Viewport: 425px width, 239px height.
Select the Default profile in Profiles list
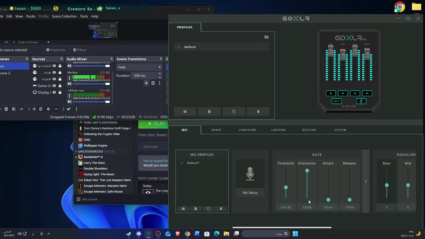click(221, 47)
